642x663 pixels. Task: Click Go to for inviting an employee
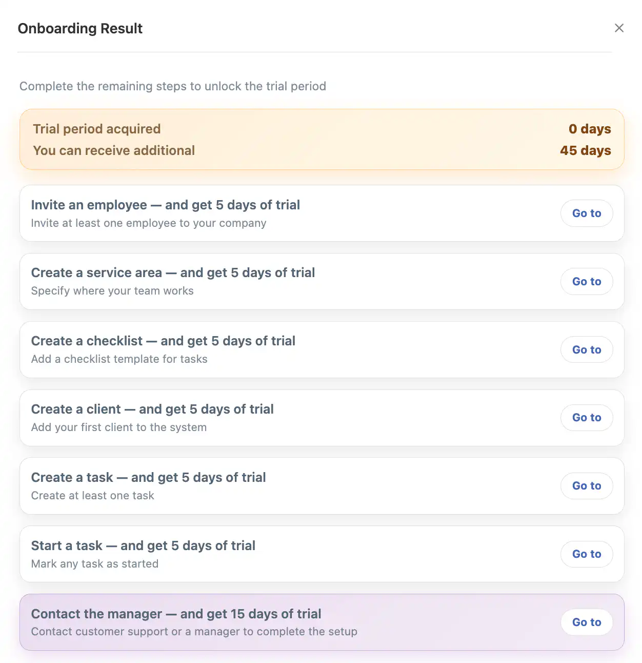coord(587,213)
